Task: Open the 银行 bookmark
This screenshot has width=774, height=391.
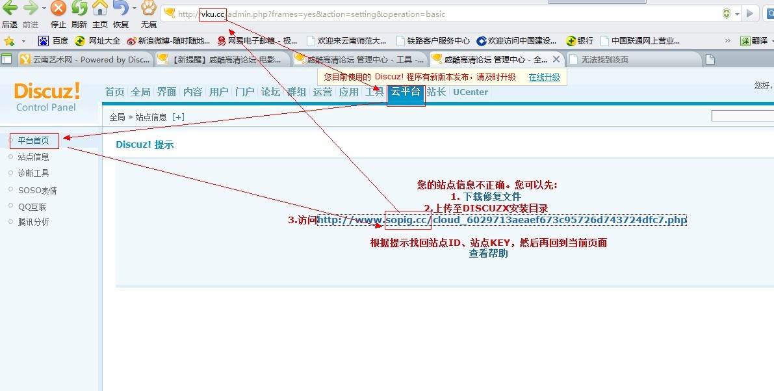Action: [x=580, y=41]
